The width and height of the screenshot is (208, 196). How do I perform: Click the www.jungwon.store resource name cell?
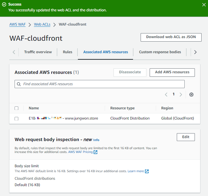63,118
